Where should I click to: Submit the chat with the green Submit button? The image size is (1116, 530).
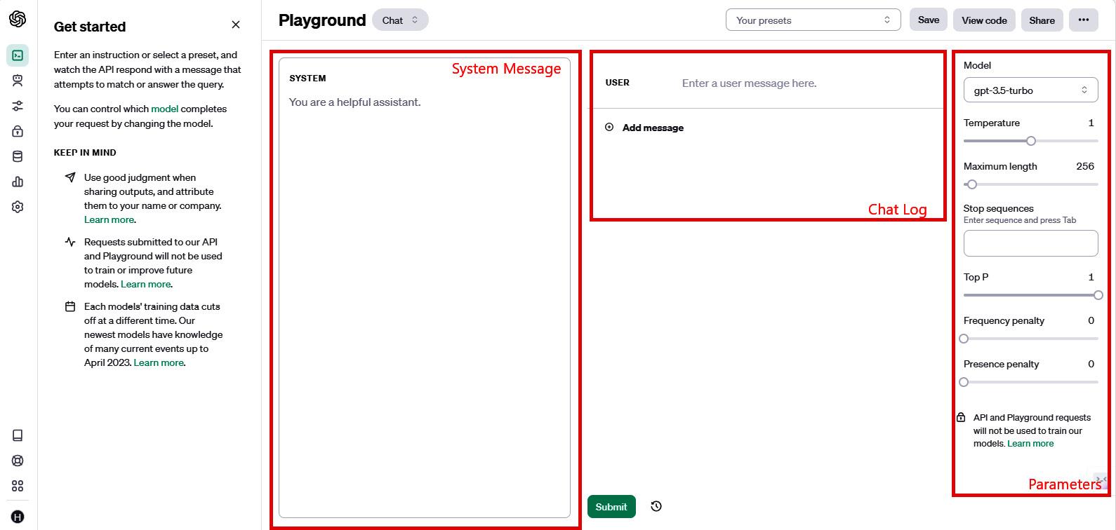click(611, 507)
